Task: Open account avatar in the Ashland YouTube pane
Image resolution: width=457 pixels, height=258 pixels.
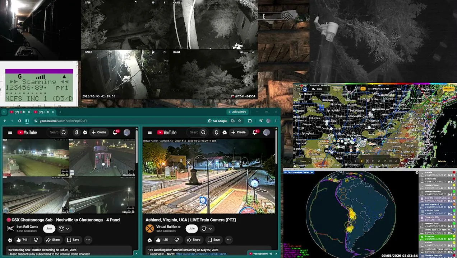Action: (x=267, y=133)
